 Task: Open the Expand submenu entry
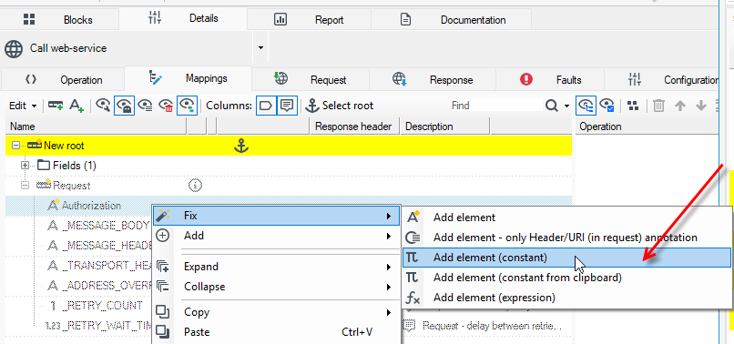coord(277,267)
